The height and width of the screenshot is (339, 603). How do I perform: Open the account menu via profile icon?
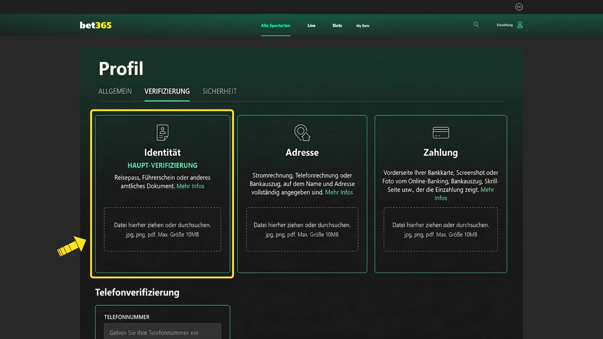pos(520,25)
